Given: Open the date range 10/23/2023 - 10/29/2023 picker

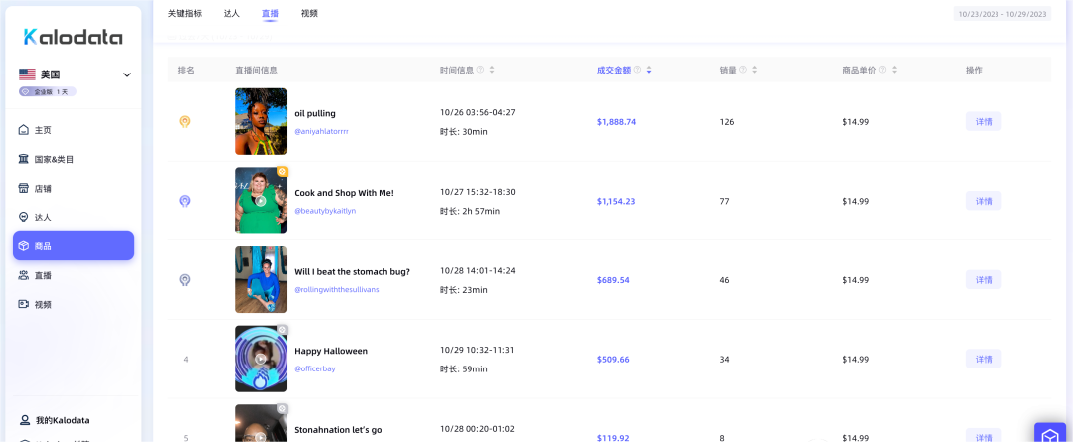Looking at the screenshot, I should (x=1001, y=14).
